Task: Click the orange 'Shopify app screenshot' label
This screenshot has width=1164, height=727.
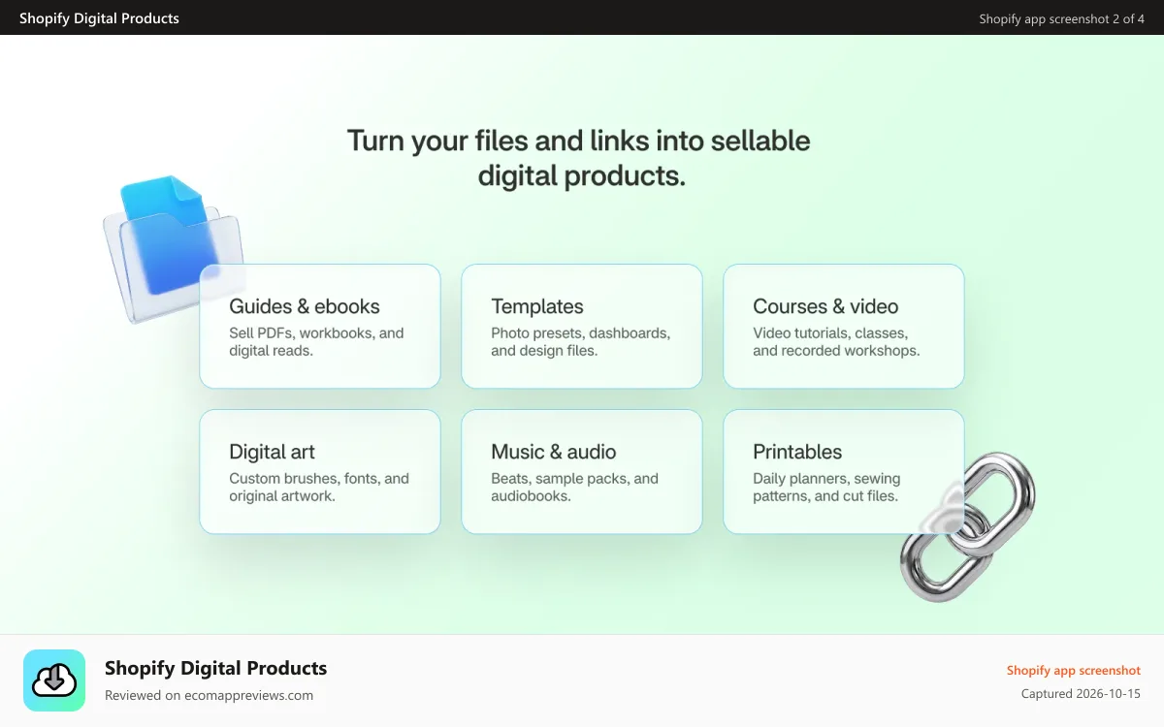Action: pyautogui.click(x=1074, y=671)
